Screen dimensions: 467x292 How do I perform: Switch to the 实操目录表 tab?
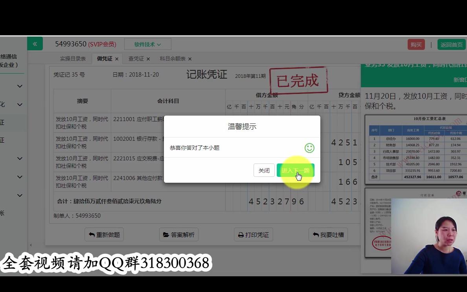click(73, 59)
